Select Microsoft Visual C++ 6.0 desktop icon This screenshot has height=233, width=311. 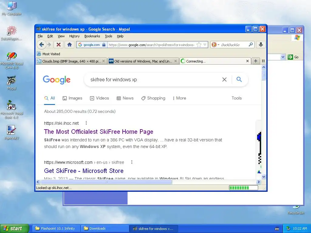click(12, 60)
